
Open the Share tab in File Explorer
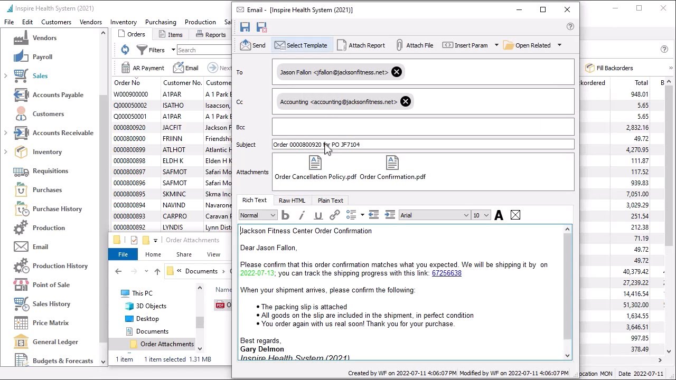184,254
